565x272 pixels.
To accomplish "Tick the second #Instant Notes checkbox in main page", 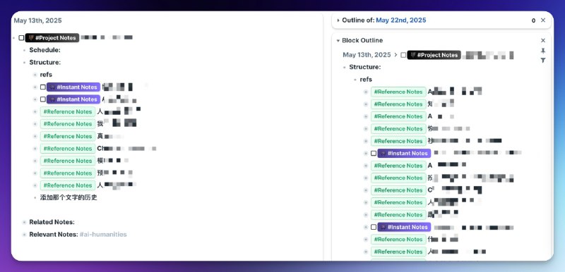I will 43,99.
